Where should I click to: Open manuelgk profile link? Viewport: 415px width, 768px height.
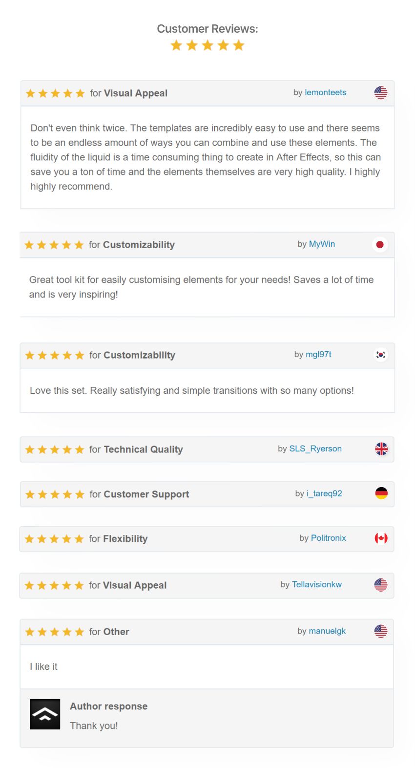coord(328,631)
